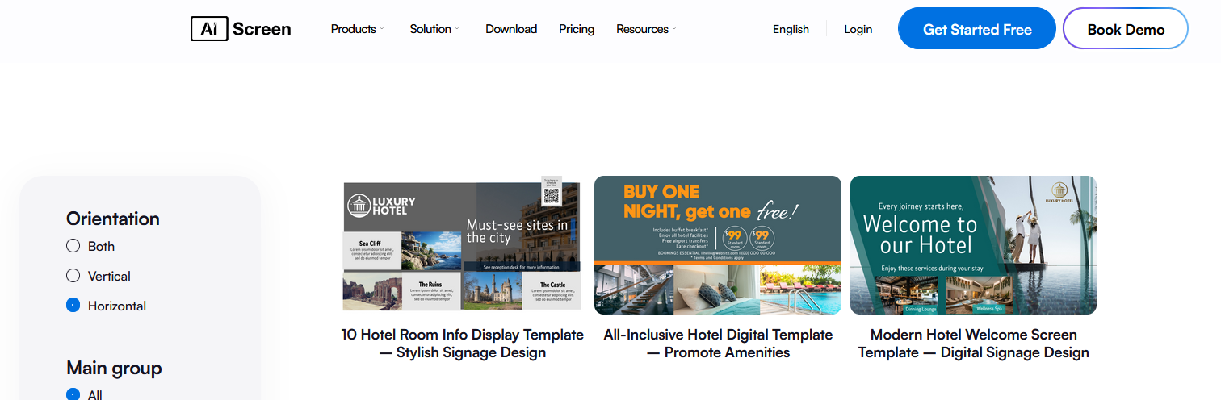Select the Vertical orientation radio button
The width and height of the screenshot is (1221, 400).
73,276
